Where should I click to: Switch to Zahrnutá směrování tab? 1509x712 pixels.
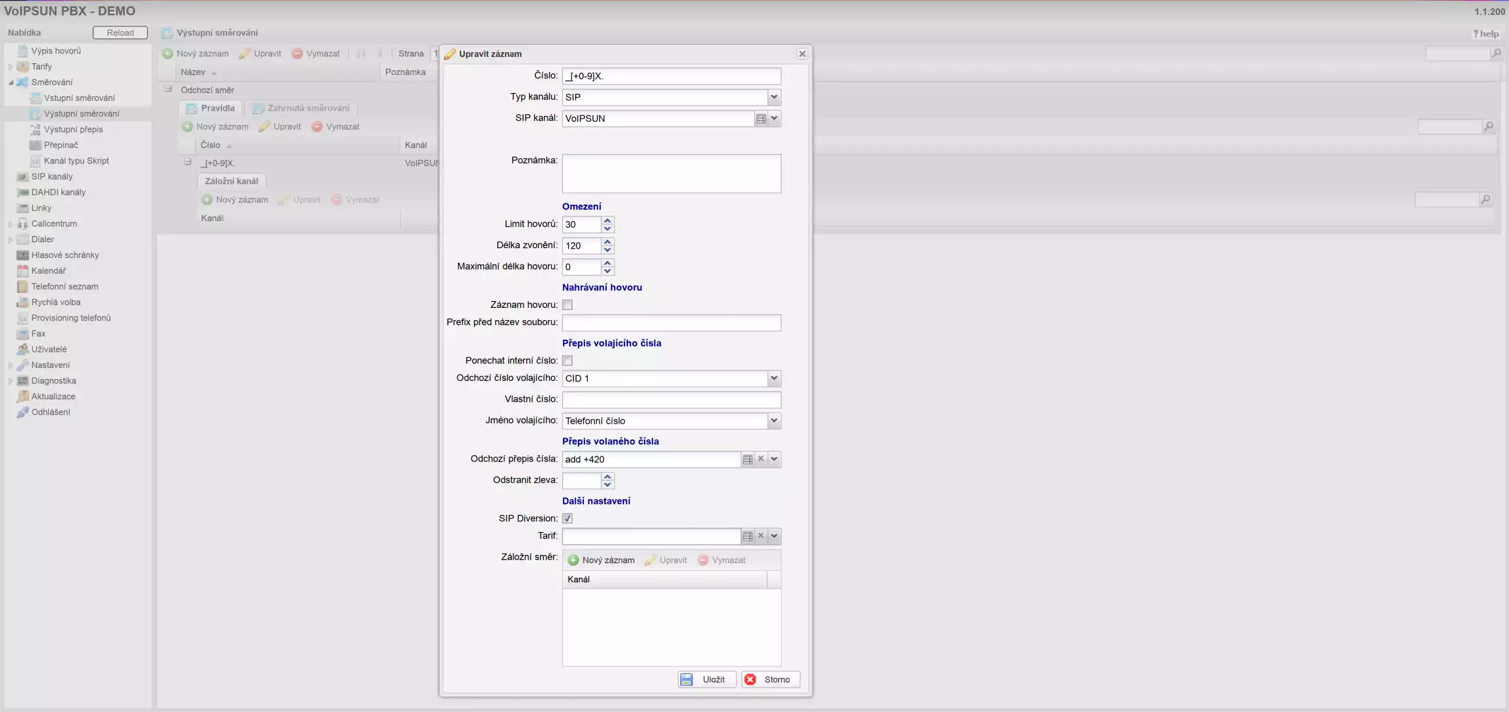coord(301,108)
